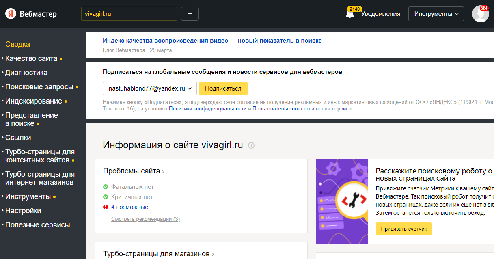The height and width of the screenshot is (259, 494).
Task: Click the Подписаться button
Action: 223,88
